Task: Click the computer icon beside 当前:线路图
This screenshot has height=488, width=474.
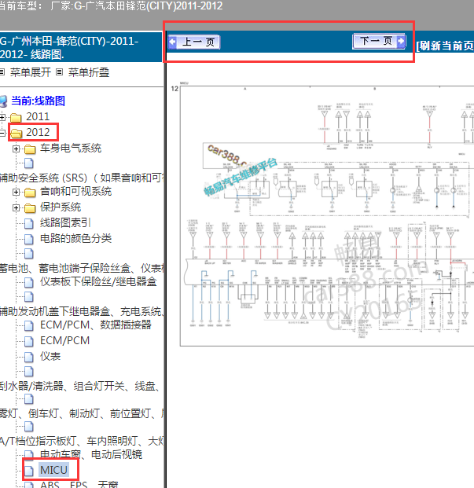Action: 3,101
